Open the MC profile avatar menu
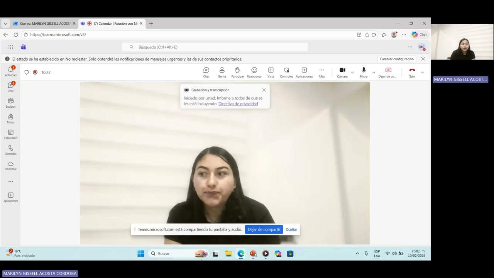The image size is (494, 278). (422, 47)
